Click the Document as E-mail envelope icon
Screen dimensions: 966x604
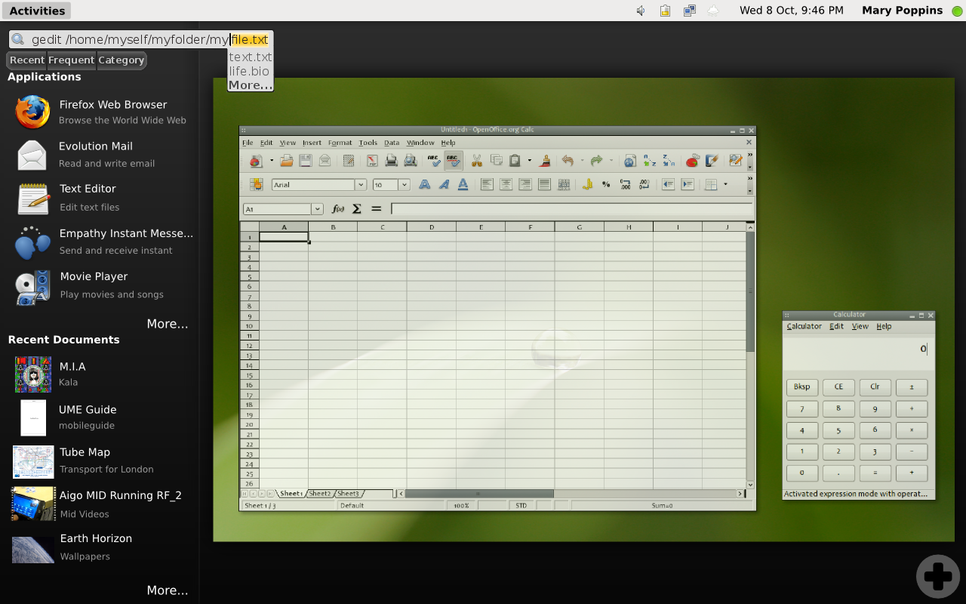pos(325,161)
